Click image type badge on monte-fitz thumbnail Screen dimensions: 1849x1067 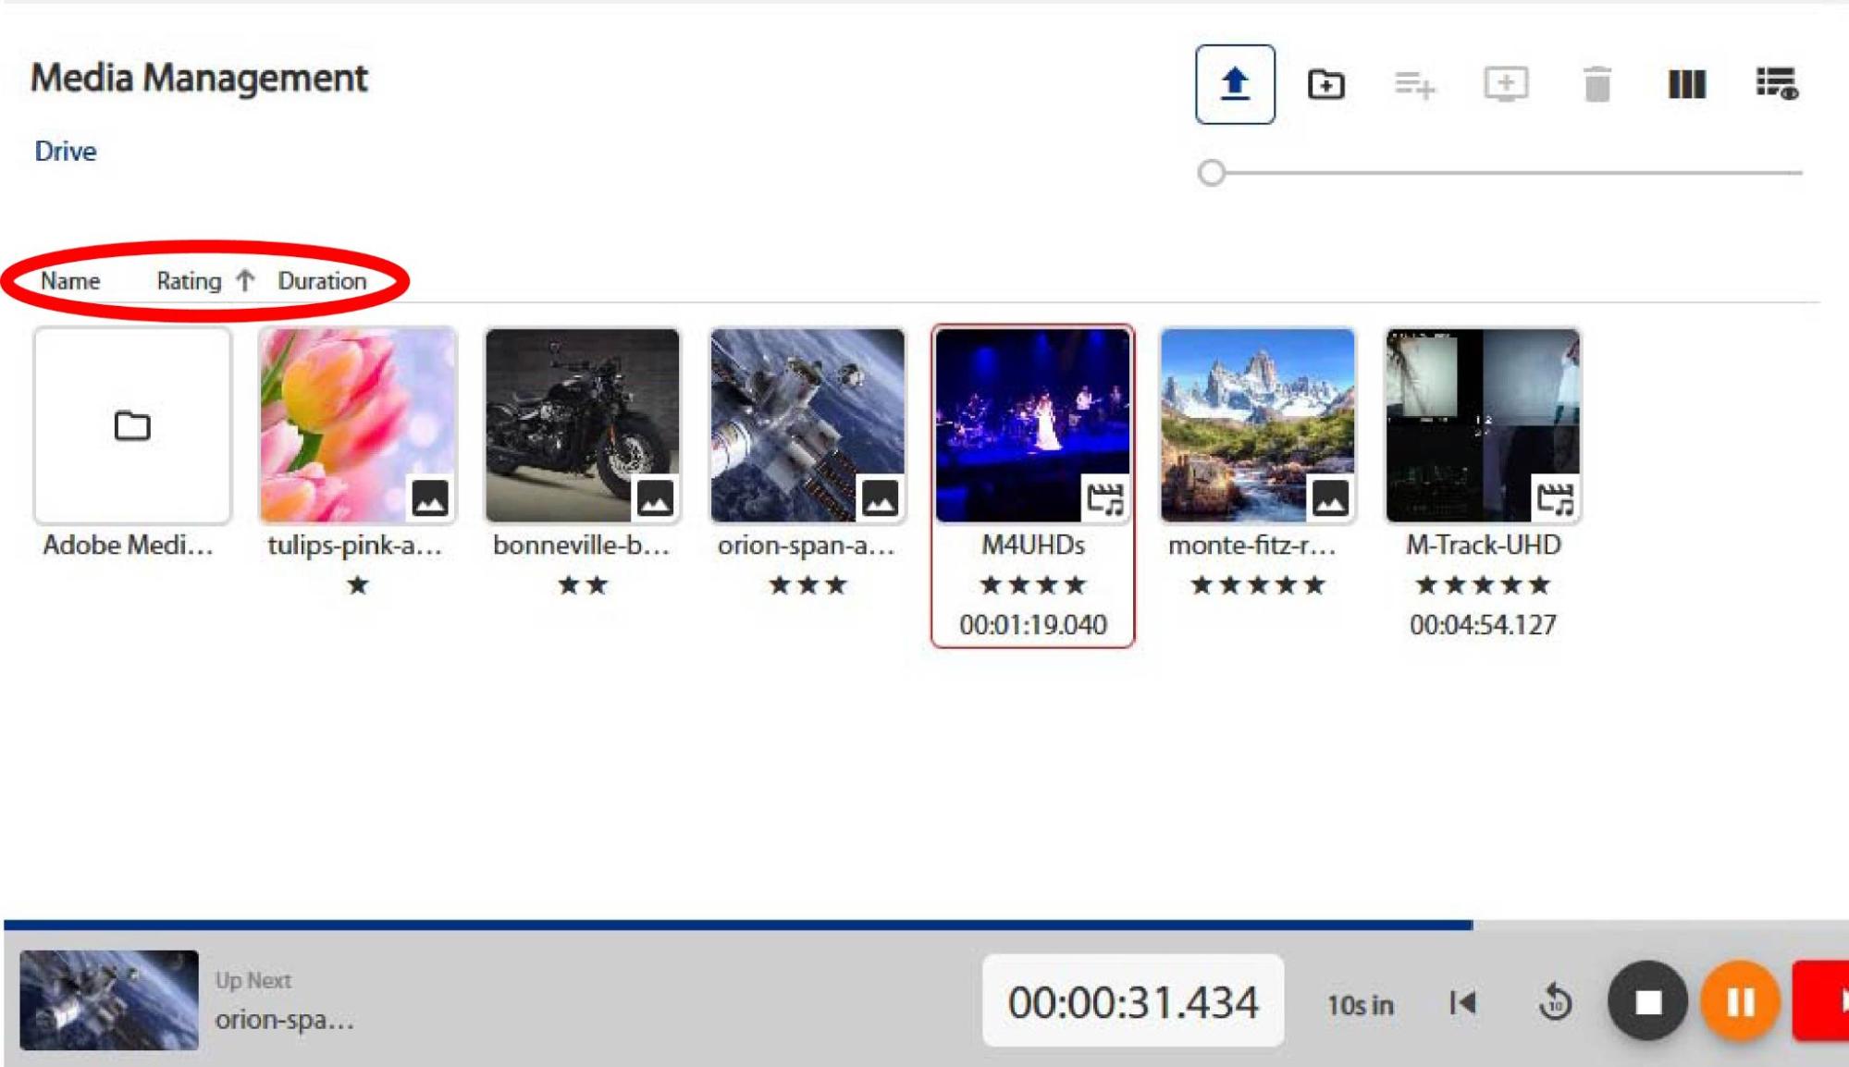coord(1330,498)
